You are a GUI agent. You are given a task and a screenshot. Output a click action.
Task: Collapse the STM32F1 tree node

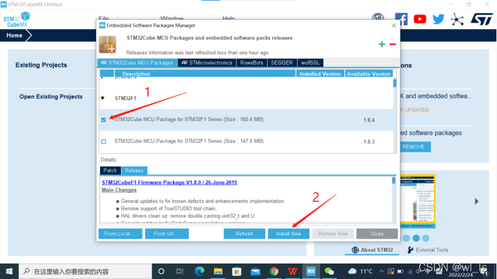click(103, 99)
